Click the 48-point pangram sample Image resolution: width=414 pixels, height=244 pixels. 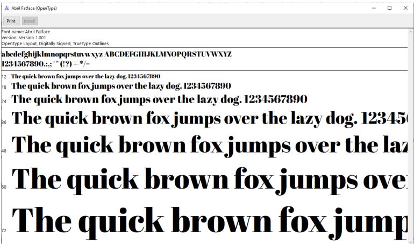pos(209,146)
